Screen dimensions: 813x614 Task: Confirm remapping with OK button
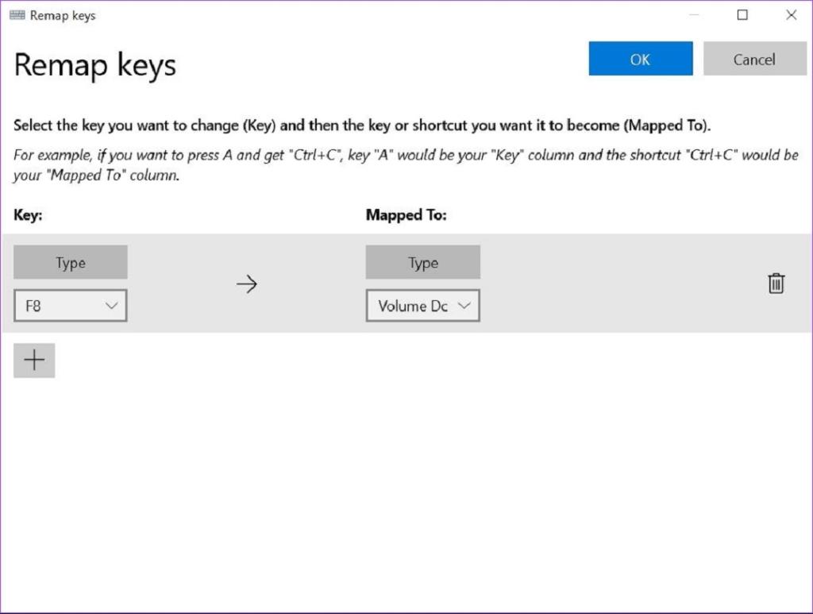(x=641, y=59)
